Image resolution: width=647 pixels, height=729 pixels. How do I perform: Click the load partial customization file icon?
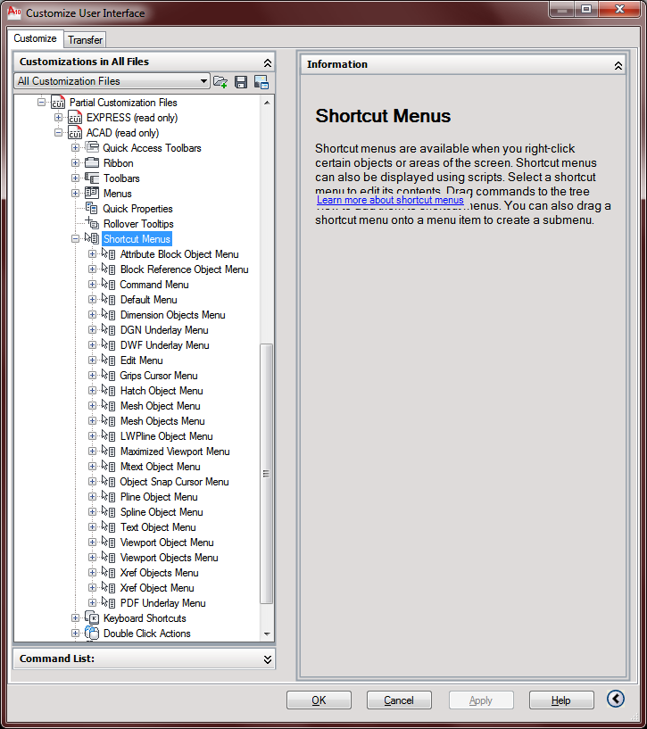[x=220, y=82]
